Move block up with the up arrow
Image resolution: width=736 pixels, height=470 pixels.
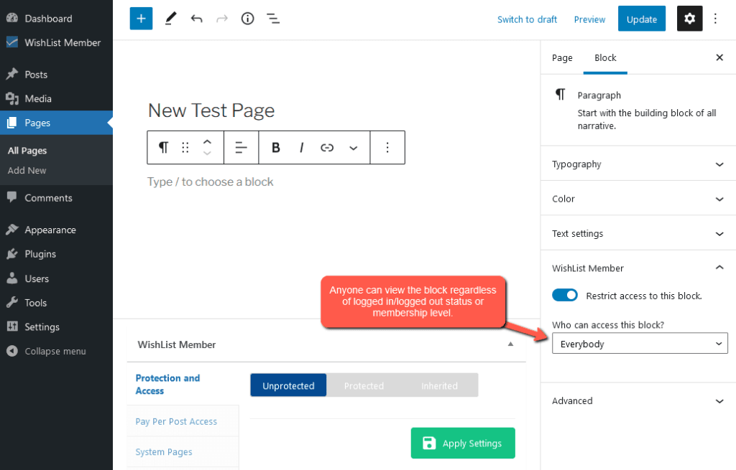pyautogui.click(x=207, y=141)
